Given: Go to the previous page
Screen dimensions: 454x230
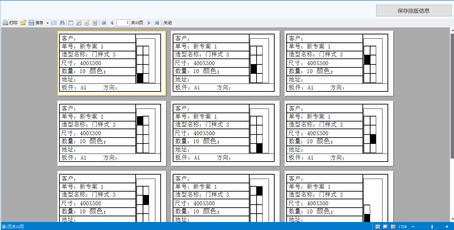Looking at the screenshot, I should tap(112, 23).
